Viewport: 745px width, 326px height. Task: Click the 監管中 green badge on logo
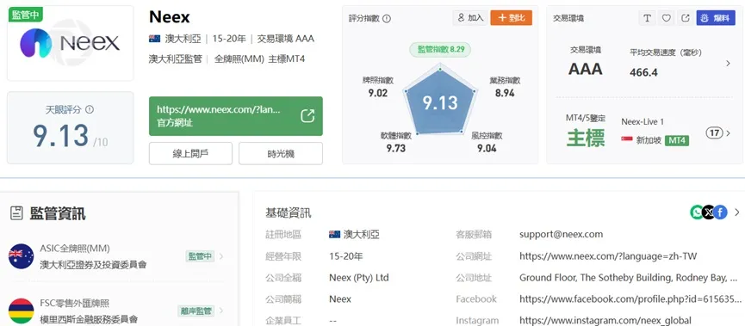25,15
